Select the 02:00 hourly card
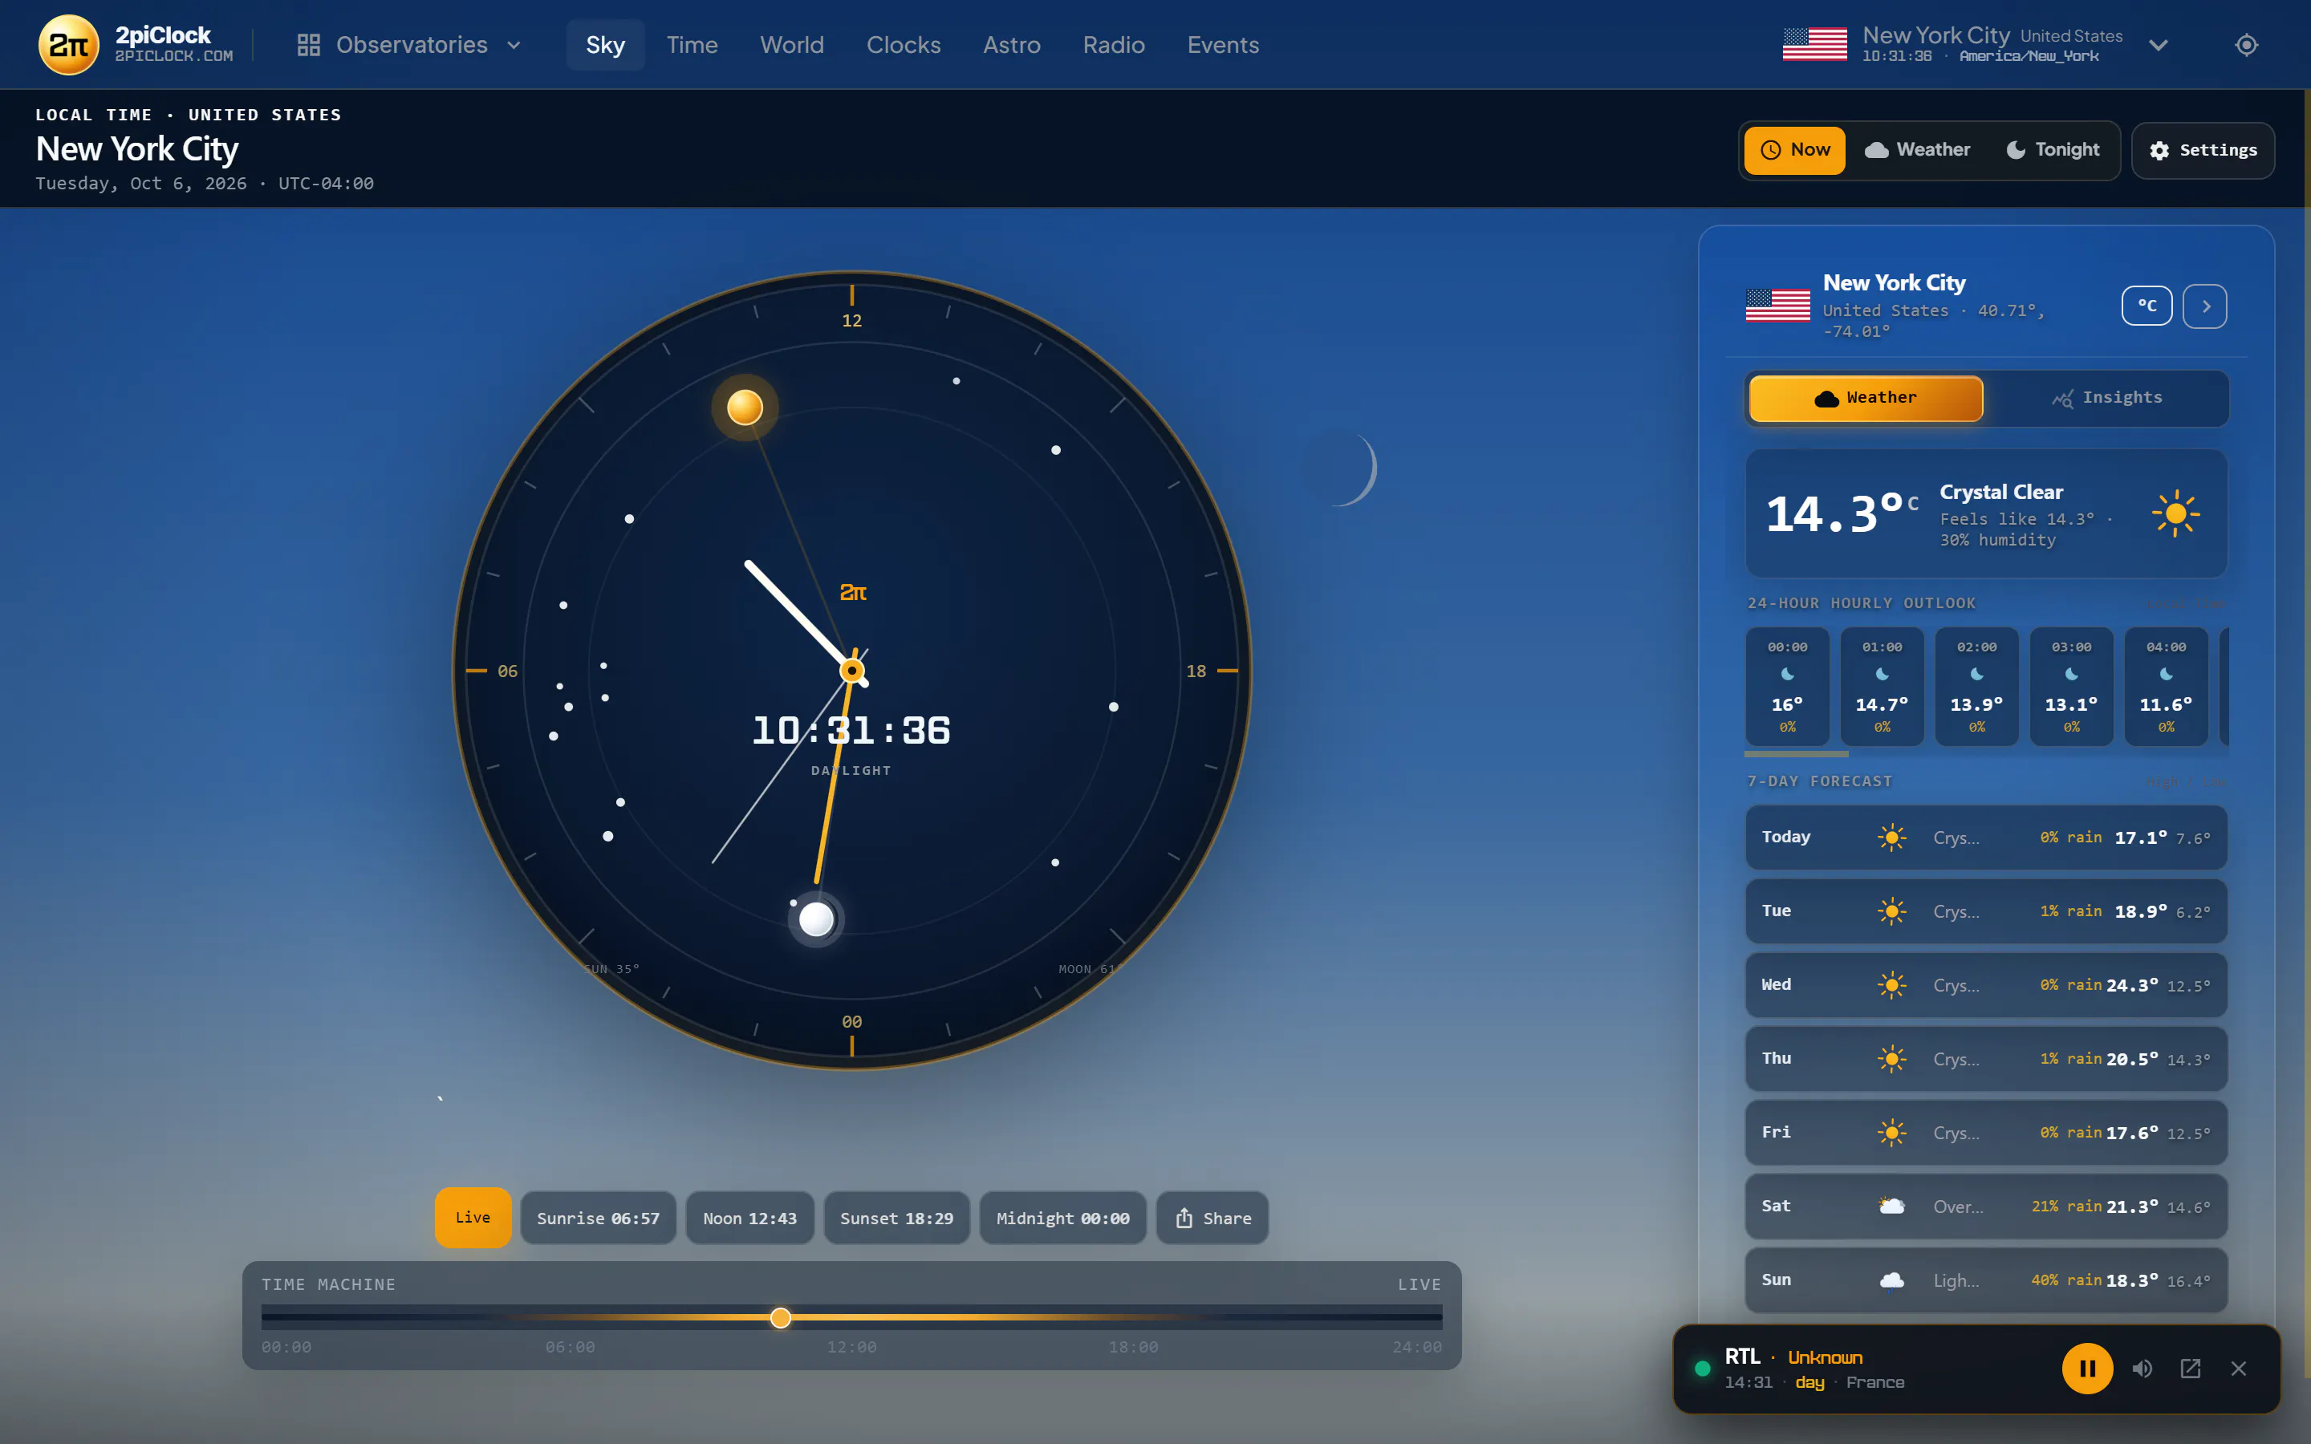The height and width of the screenshot is (1444, 2311). (x=1976, y=686)
